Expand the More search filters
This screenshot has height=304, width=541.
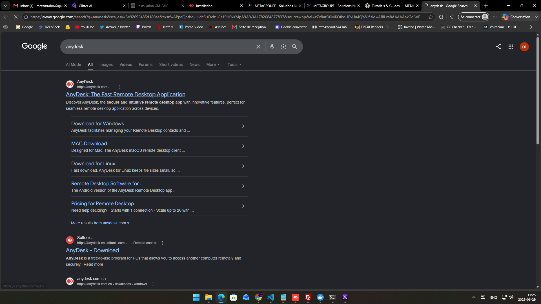(213, 64)
